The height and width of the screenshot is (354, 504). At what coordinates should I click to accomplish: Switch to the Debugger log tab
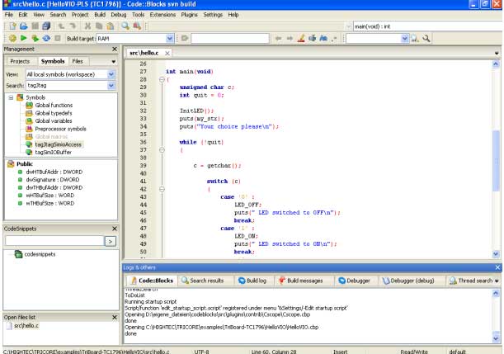(355, 281)
